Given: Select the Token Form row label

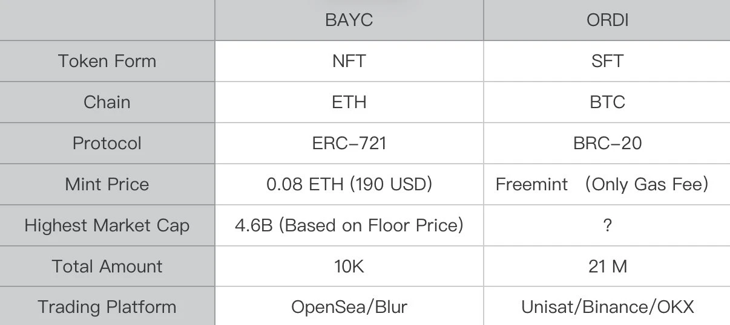Looking at the screenshot, I should (107, 61).
